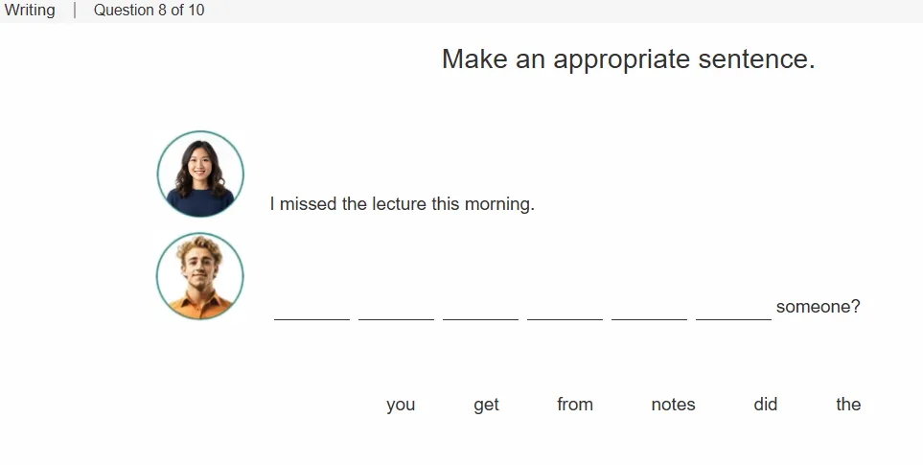Click the "Make an appropriate sentence." heading

click(x=628, y=59)
